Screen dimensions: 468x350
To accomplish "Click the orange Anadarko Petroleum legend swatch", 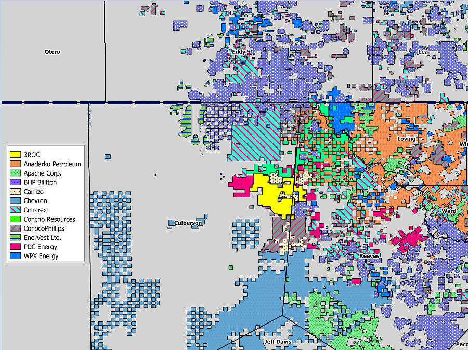I will coord(15,164).
